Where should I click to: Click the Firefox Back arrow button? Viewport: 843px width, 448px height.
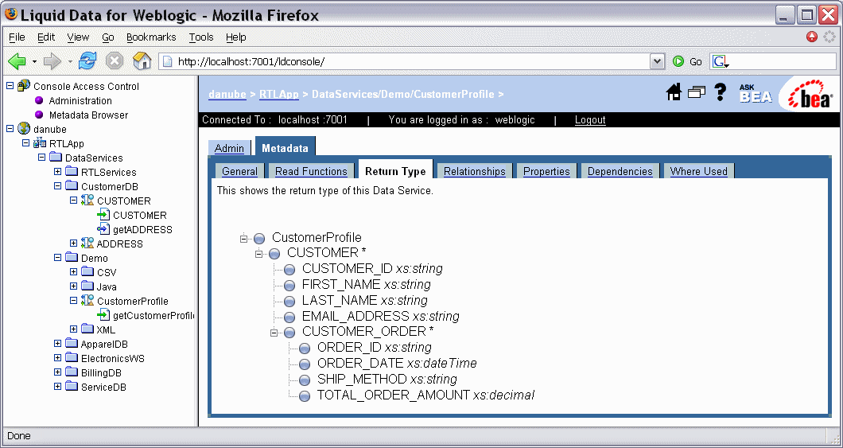[x=17, y=61]
